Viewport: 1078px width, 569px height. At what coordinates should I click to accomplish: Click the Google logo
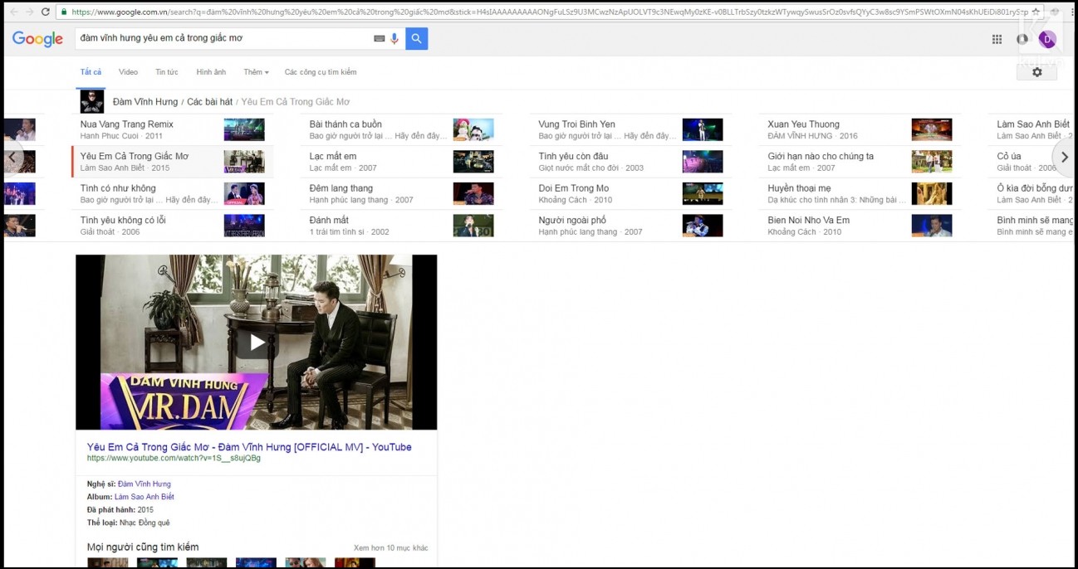pos(37,39)
